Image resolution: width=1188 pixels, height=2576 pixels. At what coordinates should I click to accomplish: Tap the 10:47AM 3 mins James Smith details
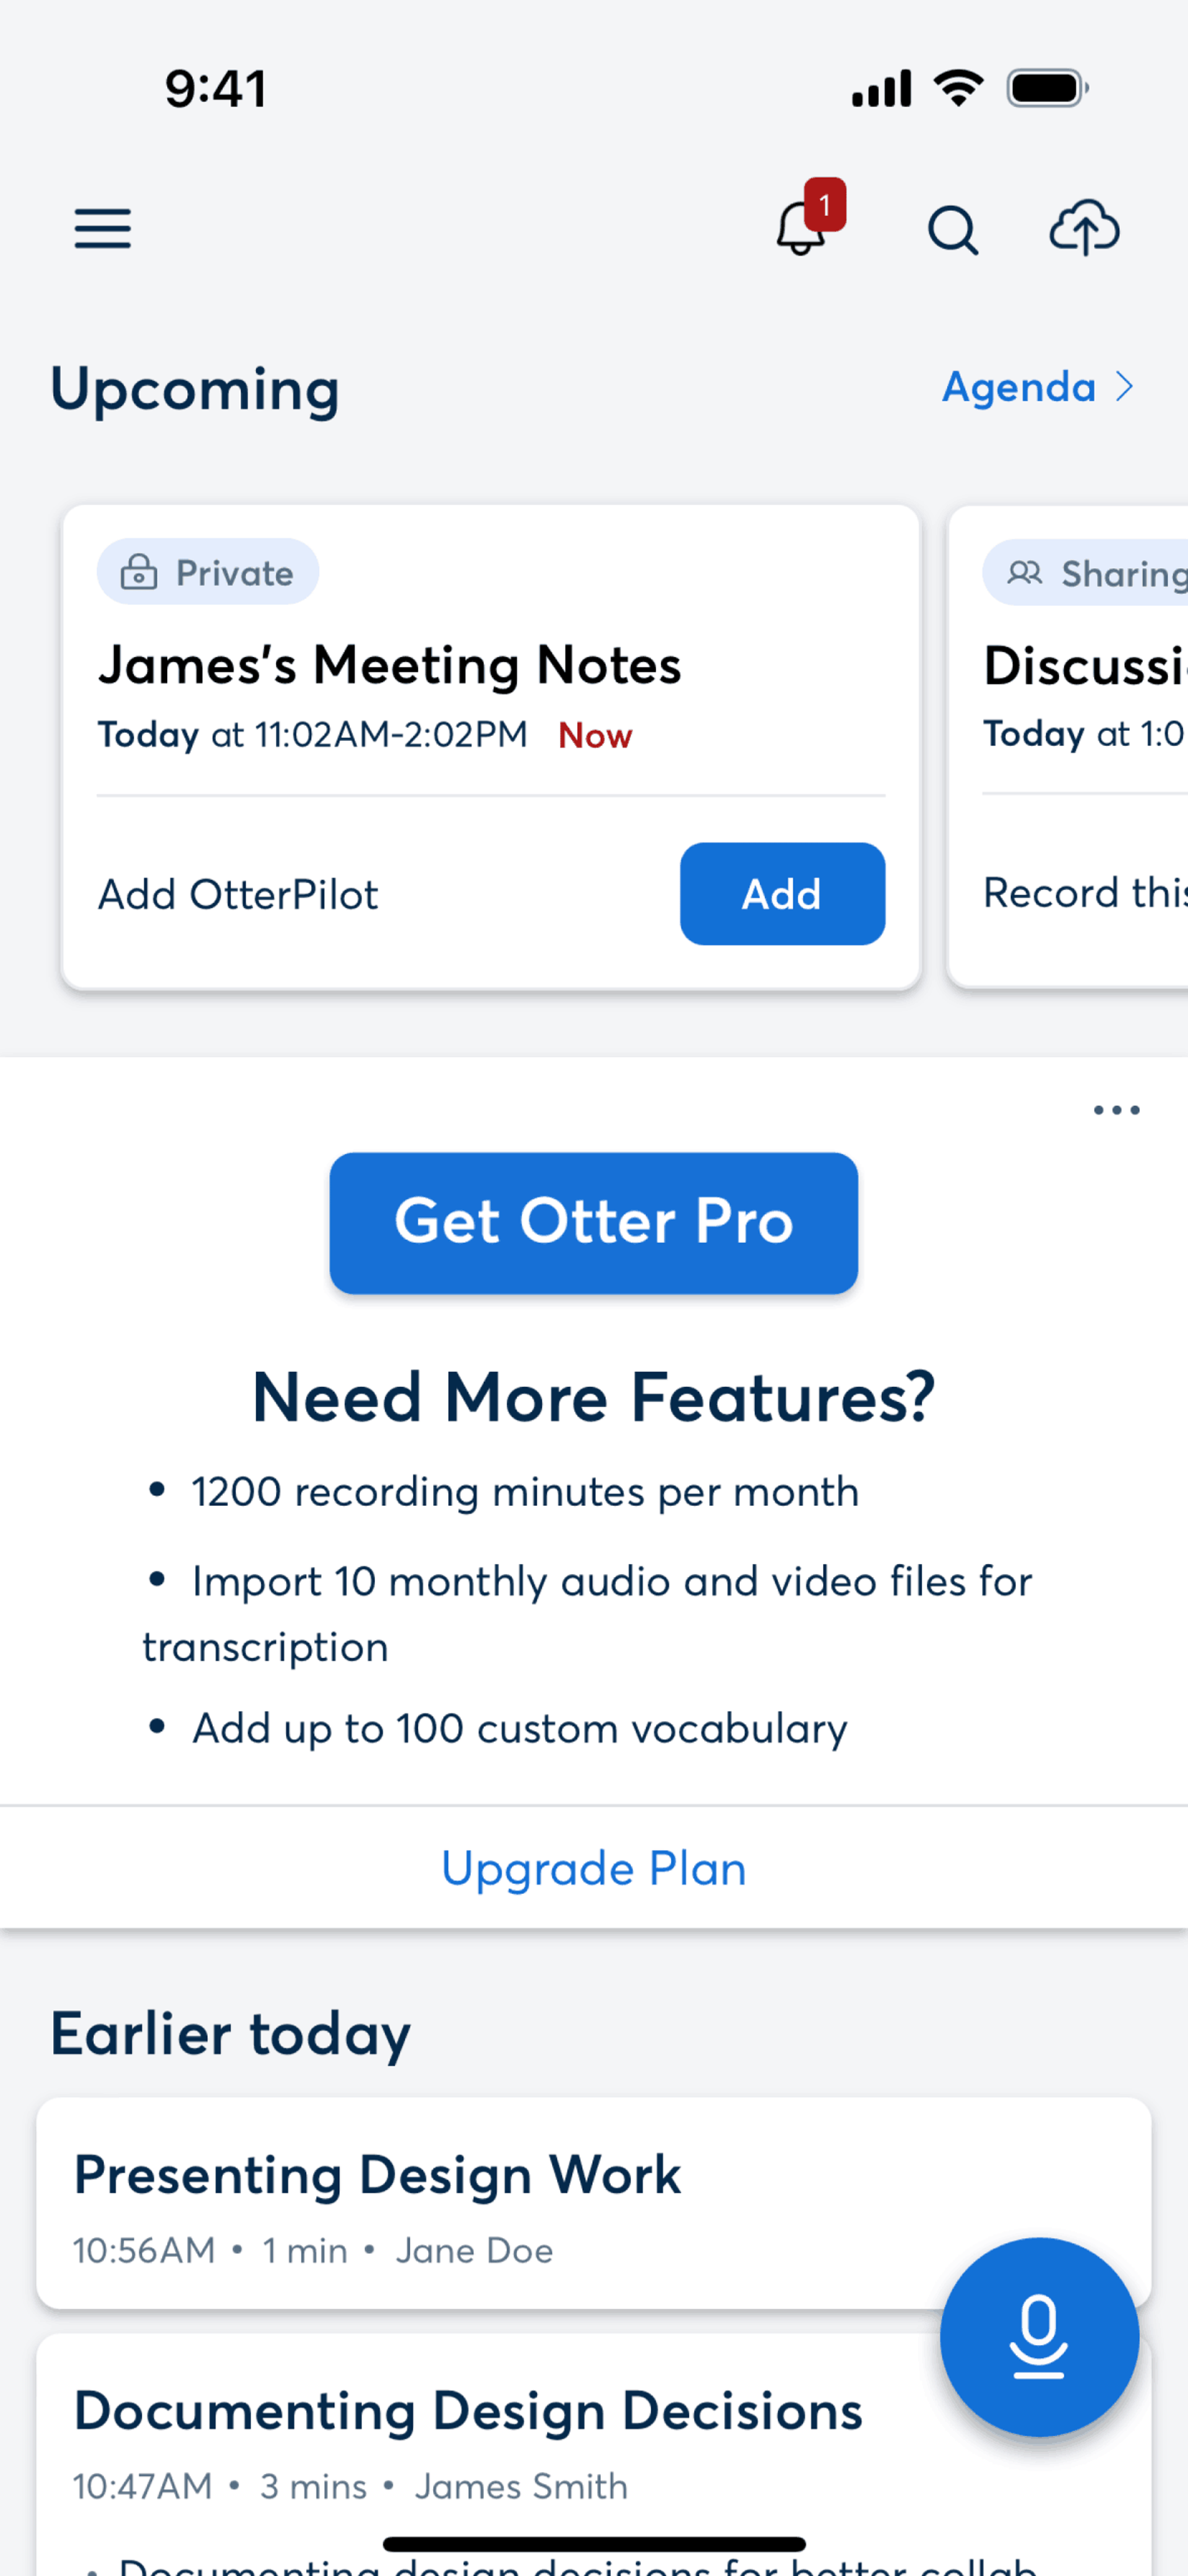tap(350, 2486)
